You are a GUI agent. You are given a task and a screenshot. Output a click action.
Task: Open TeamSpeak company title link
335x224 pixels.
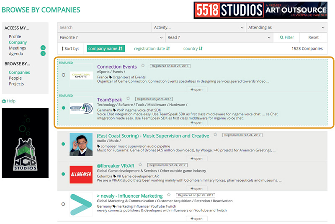(x=109, y=100)
